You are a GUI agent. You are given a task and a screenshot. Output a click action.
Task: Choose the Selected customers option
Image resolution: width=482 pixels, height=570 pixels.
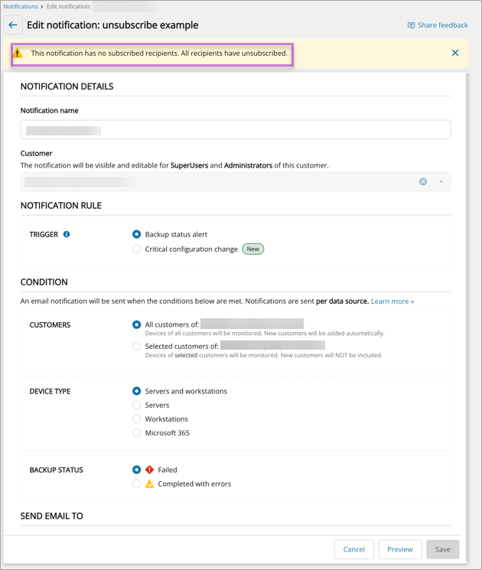point(137,346)
